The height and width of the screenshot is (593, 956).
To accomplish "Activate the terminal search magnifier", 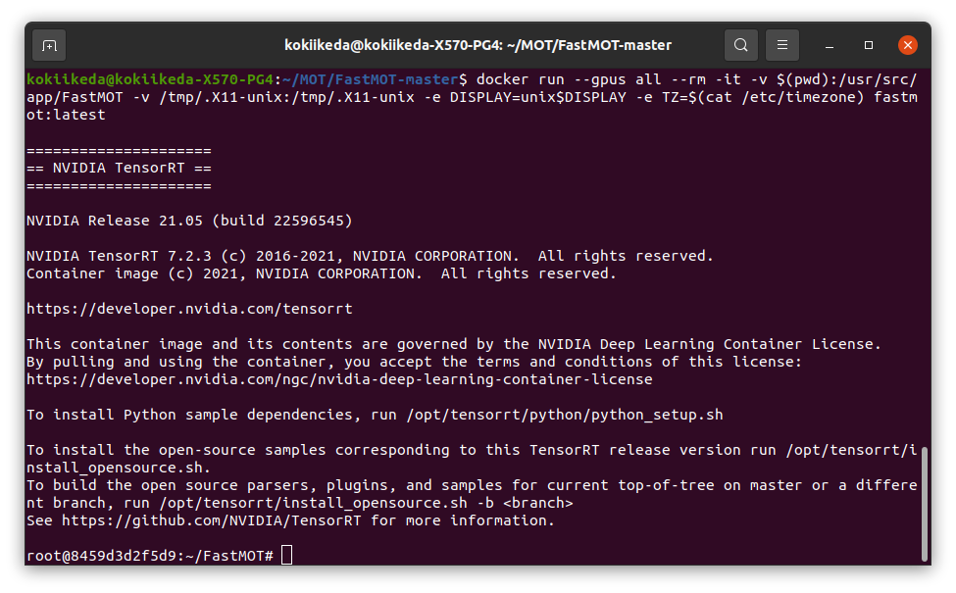I will (x=740, y=45).
